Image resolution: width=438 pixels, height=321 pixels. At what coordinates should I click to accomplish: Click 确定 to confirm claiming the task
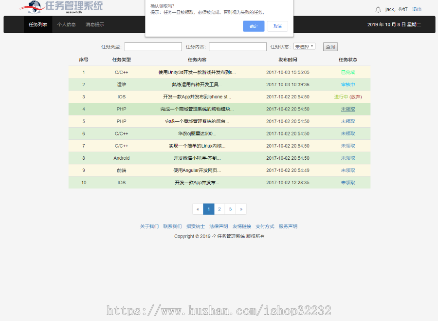pos(254,26)
